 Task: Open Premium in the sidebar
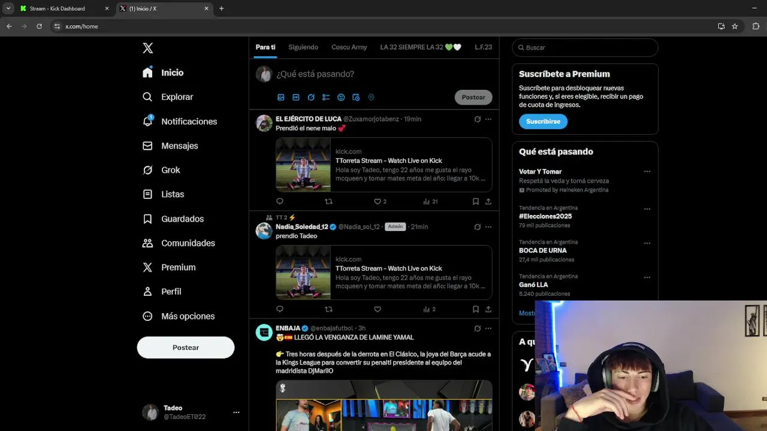(169, 268)
